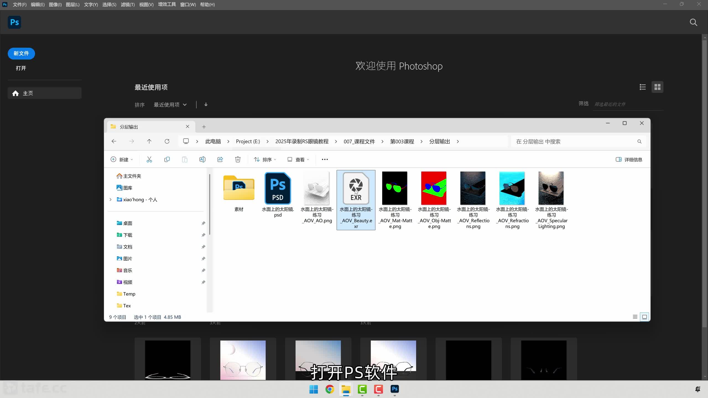708x398 pixels.
Task: Click the share icon in Explorer toolbar
Action: point(220,159)
